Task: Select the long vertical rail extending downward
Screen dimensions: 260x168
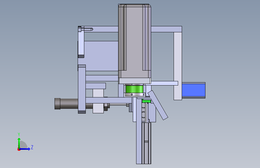Action: coord(139,131)
